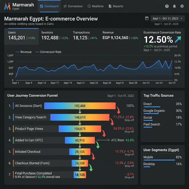Open the Reports tab
This screenshot has height=189, width=189.
coord(116,6)
